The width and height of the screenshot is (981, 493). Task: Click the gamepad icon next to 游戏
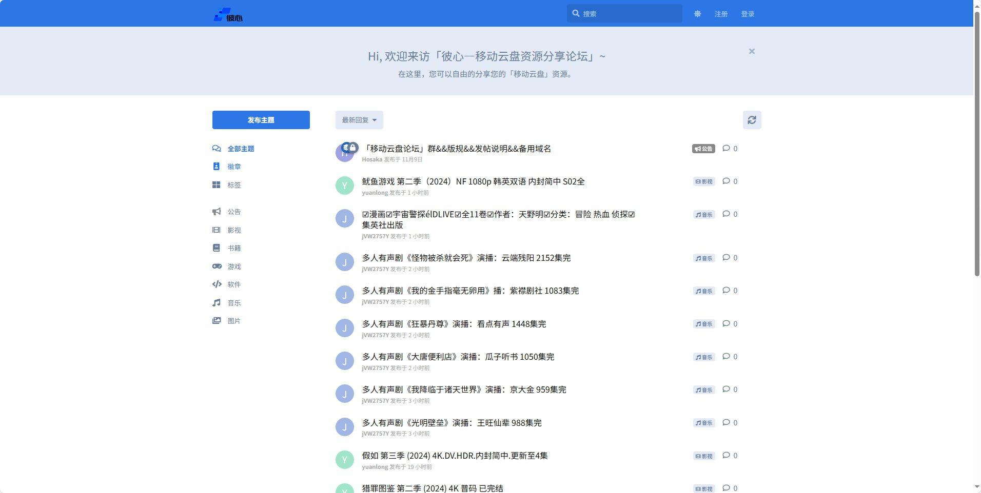217,266
